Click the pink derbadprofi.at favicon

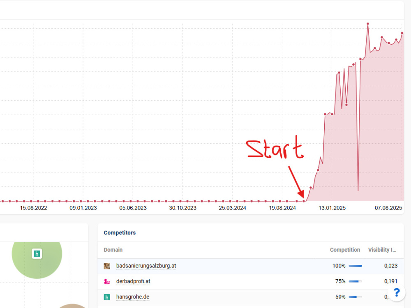pos(107,282)
